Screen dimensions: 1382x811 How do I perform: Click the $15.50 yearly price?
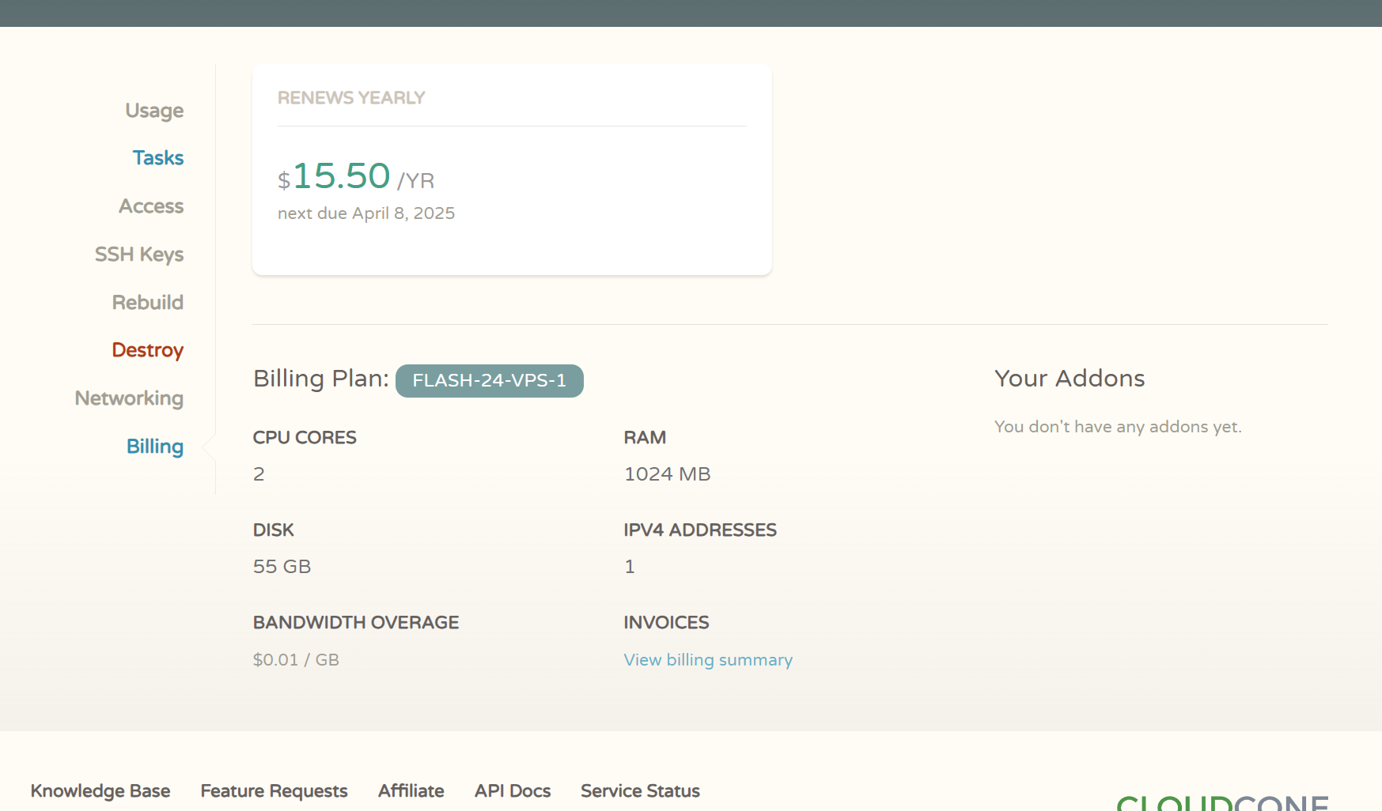coord(342,176)
